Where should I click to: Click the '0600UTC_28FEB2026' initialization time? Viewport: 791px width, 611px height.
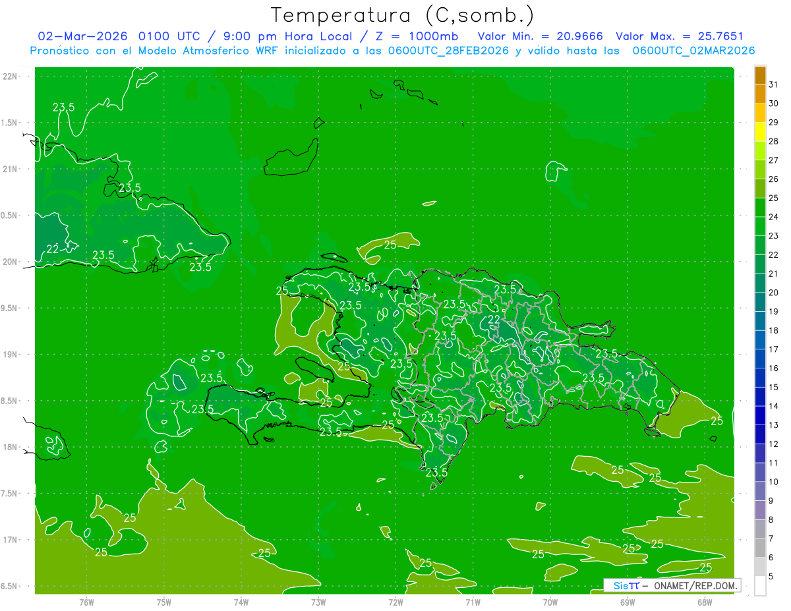click(449, 51)
